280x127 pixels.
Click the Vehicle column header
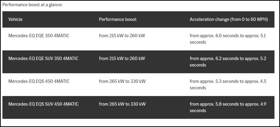point(15,20)
